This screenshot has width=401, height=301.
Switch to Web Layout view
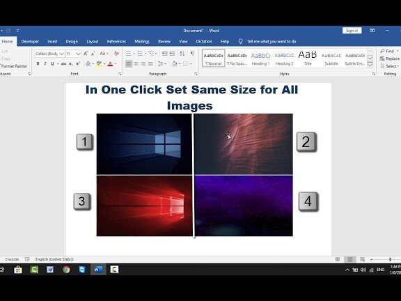(x=362, y=259)
